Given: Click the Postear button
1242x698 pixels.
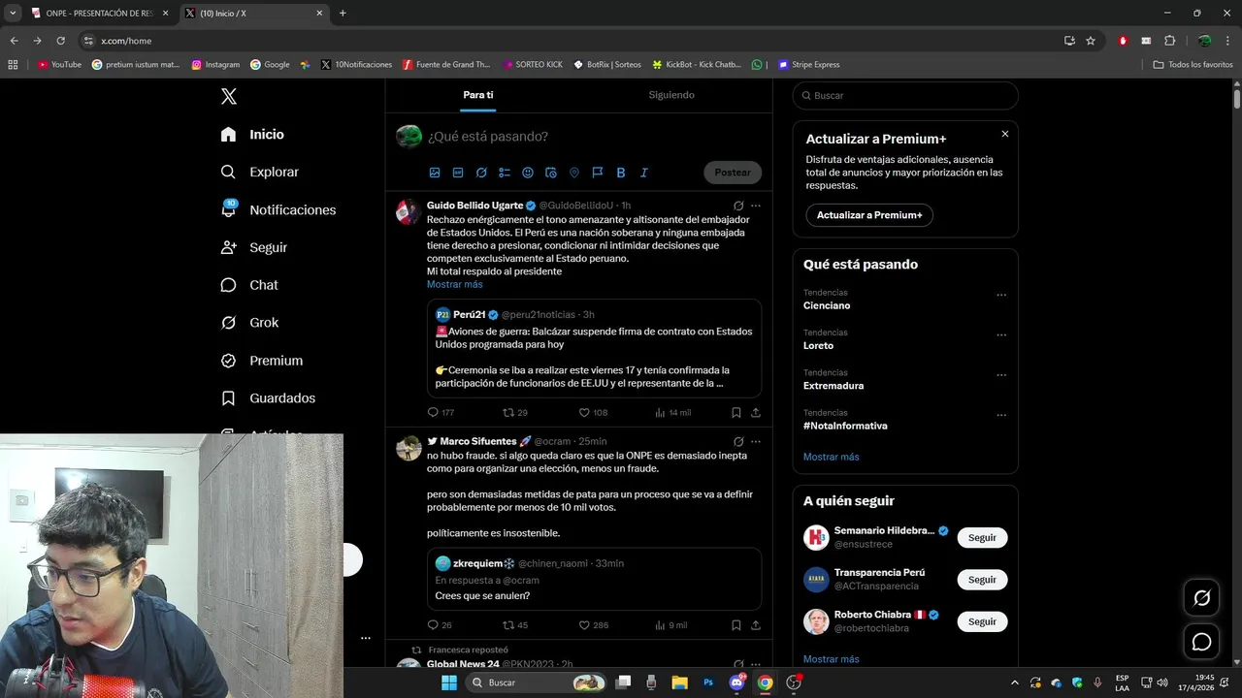Looking at the screenshot, I should (x=733, y=173).
